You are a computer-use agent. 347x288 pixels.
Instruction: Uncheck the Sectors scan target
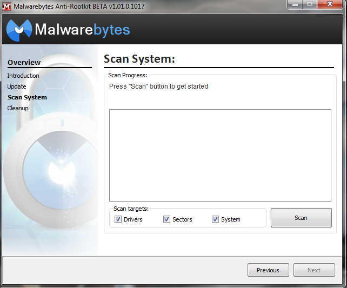166,219
